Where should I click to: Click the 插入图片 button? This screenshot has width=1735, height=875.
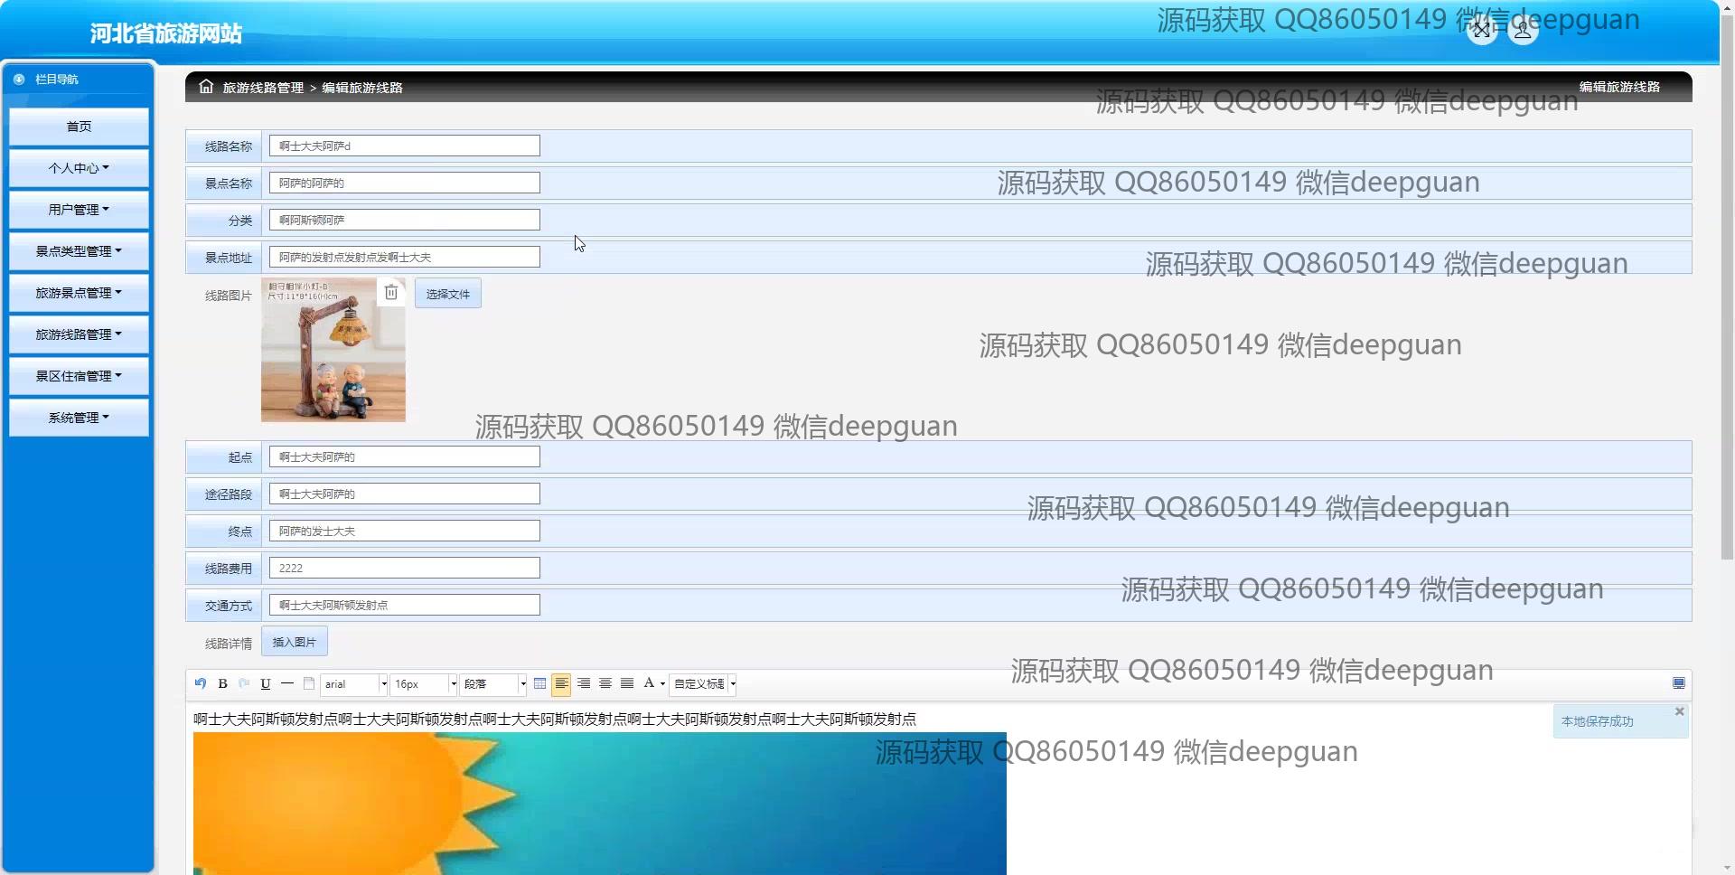pyautogui.click(x=295, y=642)
